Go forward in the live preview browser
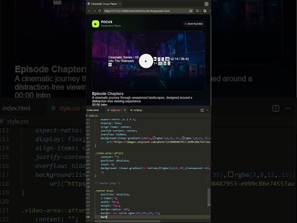Viewport: 297px width, 223px height. tap(94, 11)
